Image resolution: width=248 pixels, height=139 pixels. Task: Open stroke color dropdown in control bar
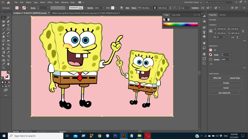[27, 8]
